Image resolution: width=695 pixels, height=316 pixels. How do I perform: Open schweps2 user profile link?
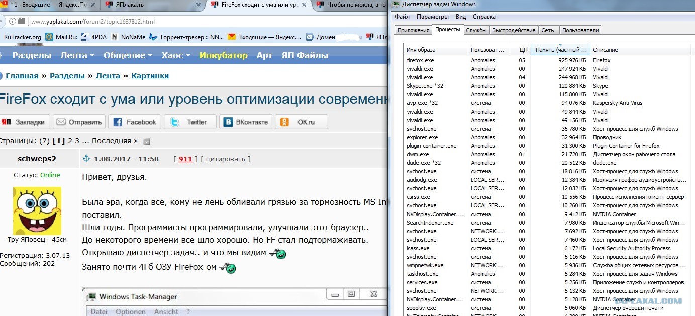(x=37, y=159)
